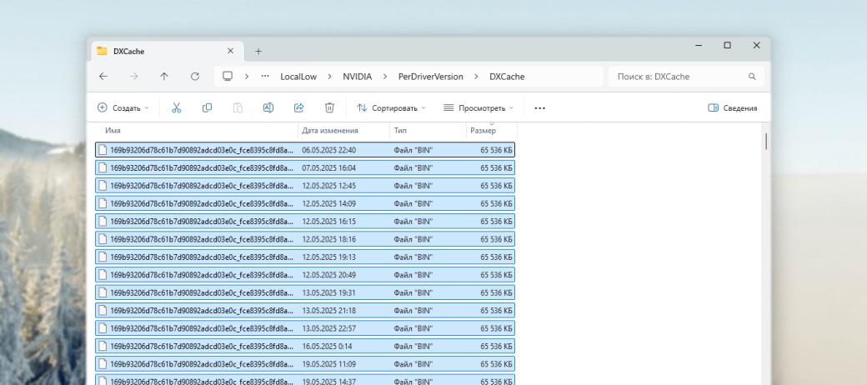Click the vertical scrollbar thumb
The image size is (867, 385).
click(766, 141)
